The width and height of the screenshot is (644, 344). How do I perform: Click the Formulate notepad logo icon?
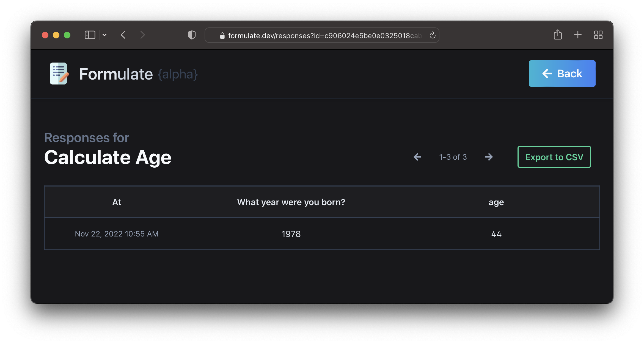[x=59, y=74]
